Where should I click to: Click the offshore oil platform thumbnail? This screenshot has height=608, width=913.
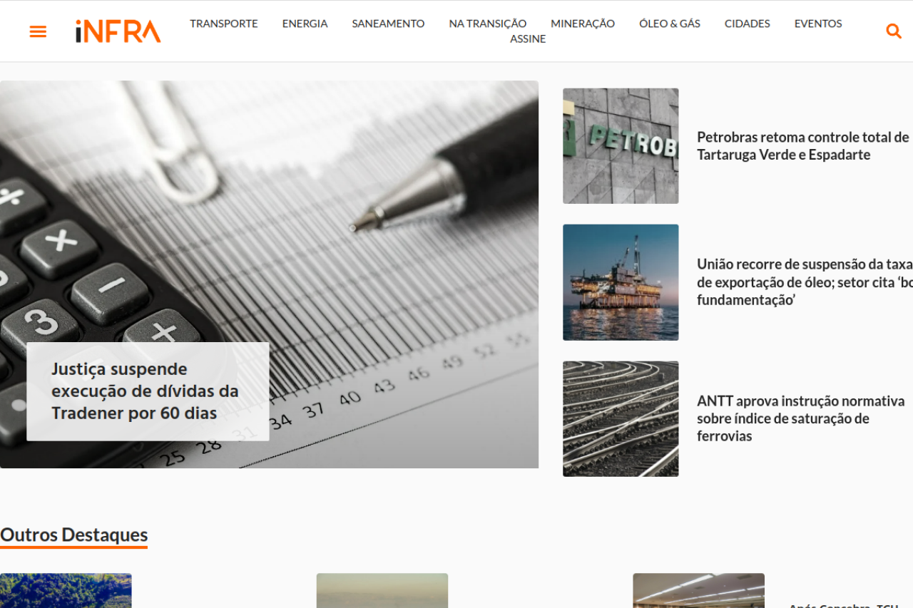[621, 282]
